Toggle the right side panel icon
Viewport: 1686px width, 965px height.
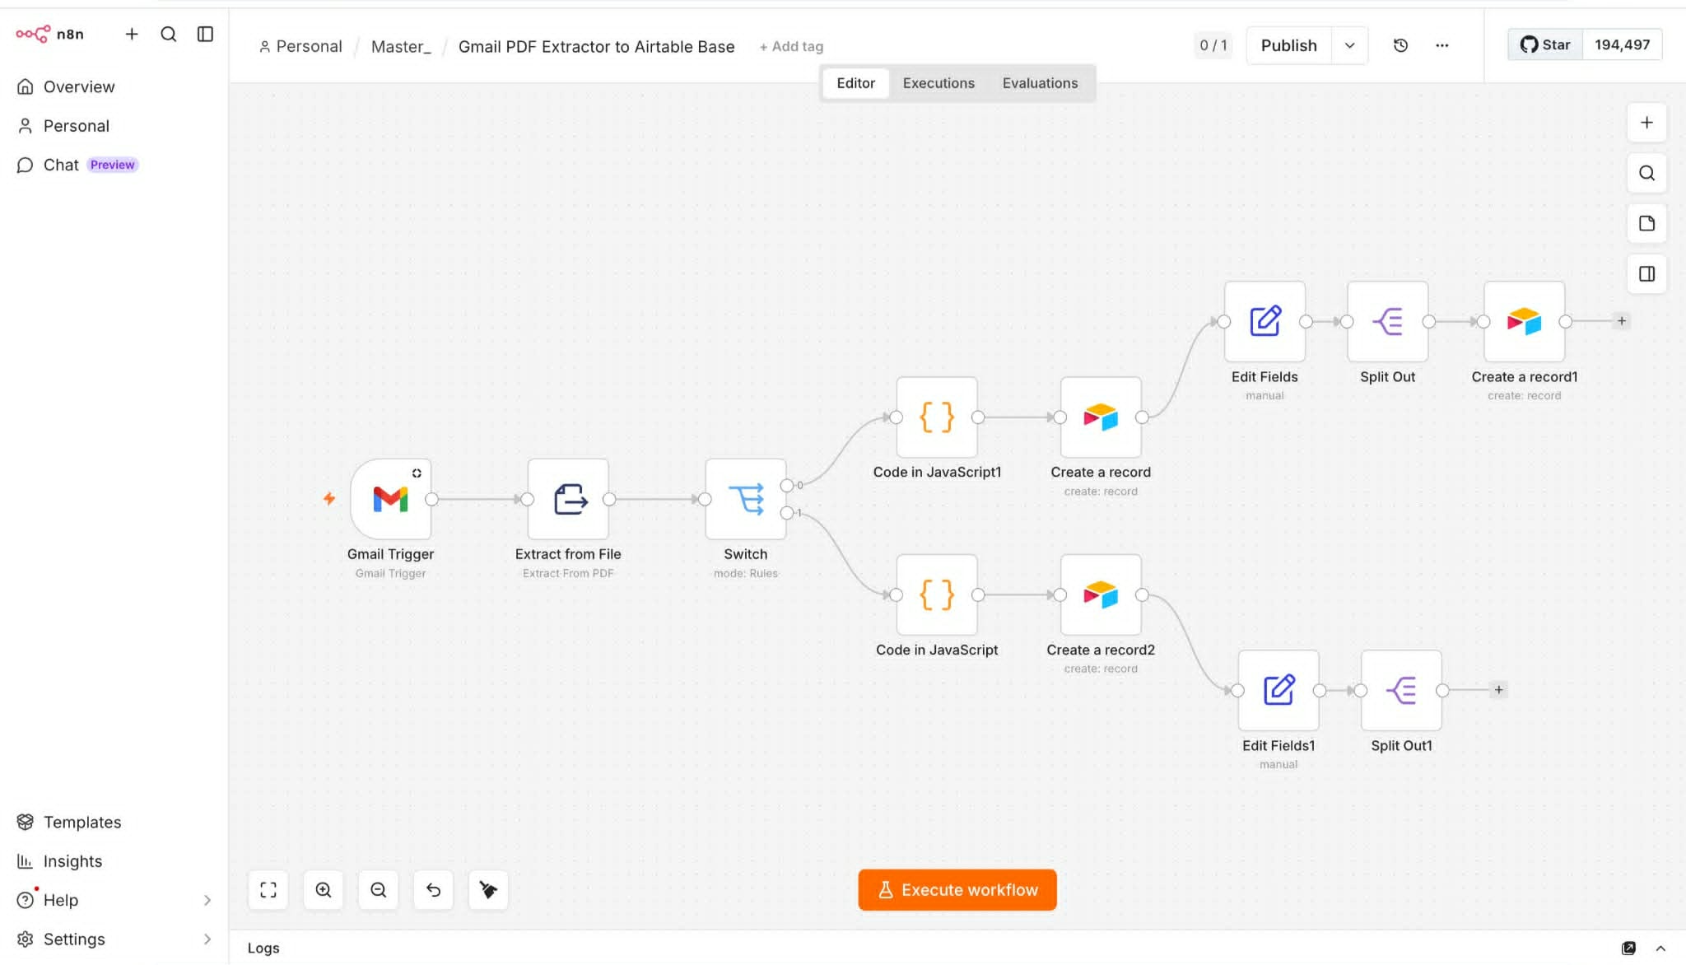click(1646, 274)
